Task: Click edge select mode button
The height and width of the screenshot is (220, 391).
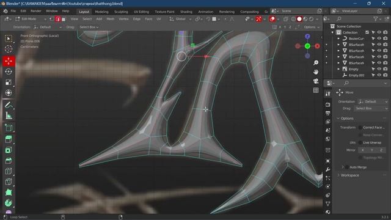Action: coord(58,19)
